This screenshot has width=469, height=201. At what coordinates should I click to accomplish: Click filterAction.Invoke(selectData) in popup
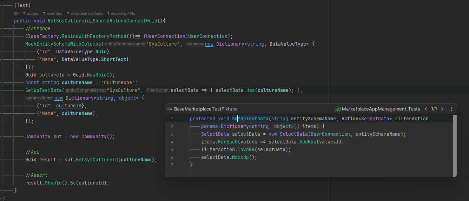tap(245, 150)
